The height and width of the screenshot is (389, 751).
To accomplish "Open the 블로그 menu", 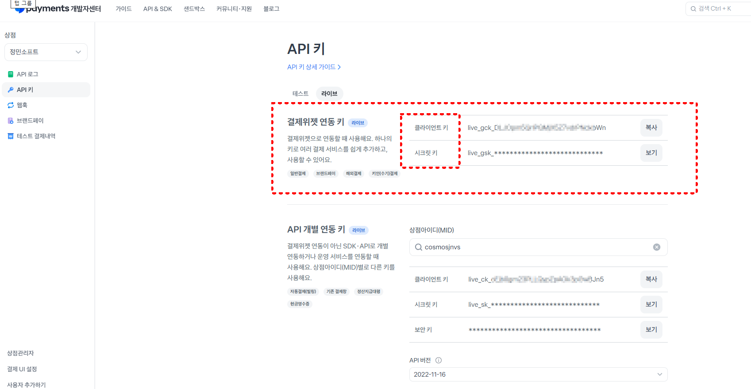I will point(271,9).
